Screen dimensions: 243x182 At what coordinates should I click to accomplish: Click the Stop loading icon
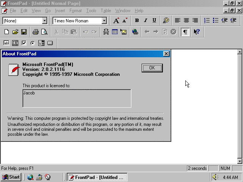tap(173, 32)
